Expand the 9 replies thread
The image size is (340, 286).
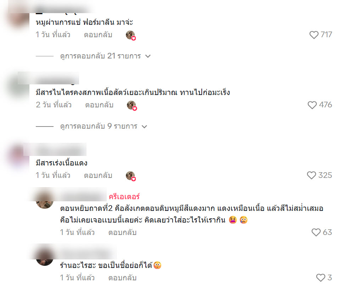(99, 127)
